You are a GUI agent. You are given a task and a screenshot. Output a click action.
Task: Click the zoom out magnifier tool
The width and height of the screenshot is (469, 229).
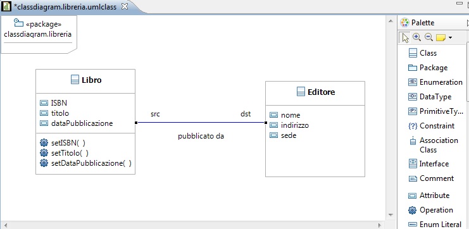(x=429, y=37)
